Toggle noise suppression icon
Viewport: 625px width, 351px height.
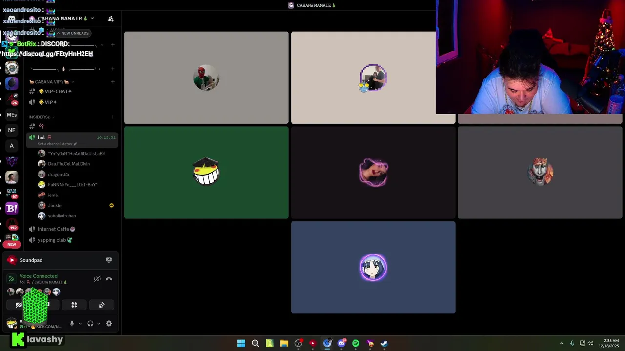pyautogui.click(x=97, y=279)
